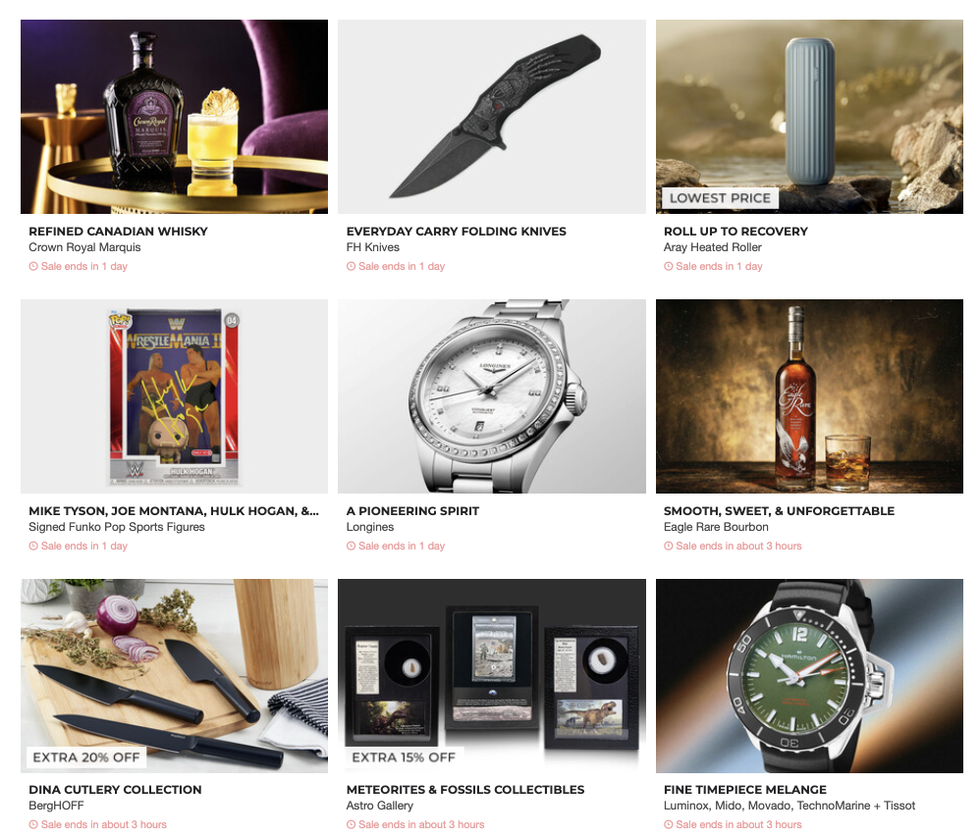Open Everyday Carry Folding Knives sale

(x=457, y=231)
